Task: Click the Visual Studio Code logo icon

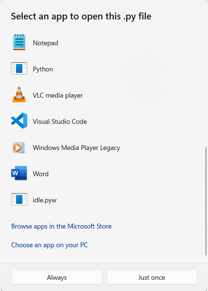Action: tap(19, 121)
